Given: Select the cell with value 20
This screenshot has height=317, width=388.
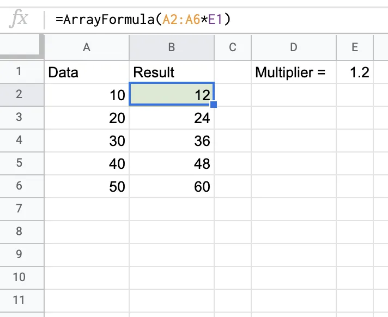Looking at the screenshot, I should point(86,118).
